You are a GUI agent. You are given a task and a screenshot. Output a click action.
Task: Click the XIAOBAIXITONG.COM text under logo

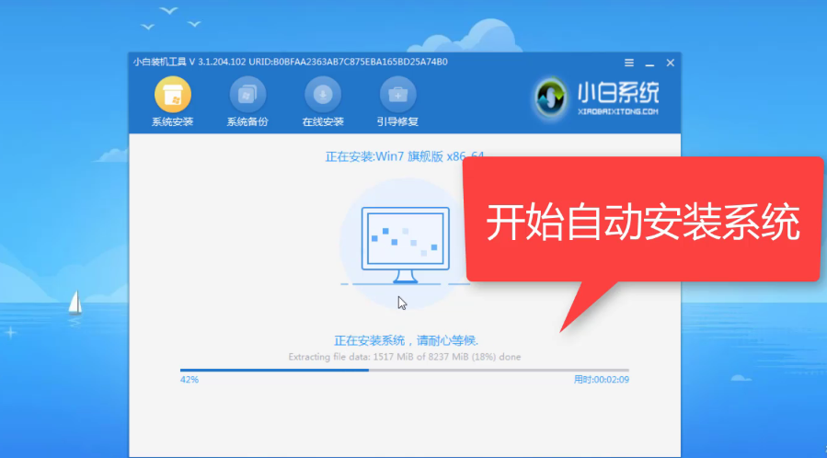click(617, 111)
